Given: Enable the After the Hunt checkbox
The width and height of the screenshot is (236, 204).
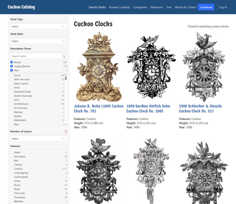Looking at the screenshot, I should [12, 79].
